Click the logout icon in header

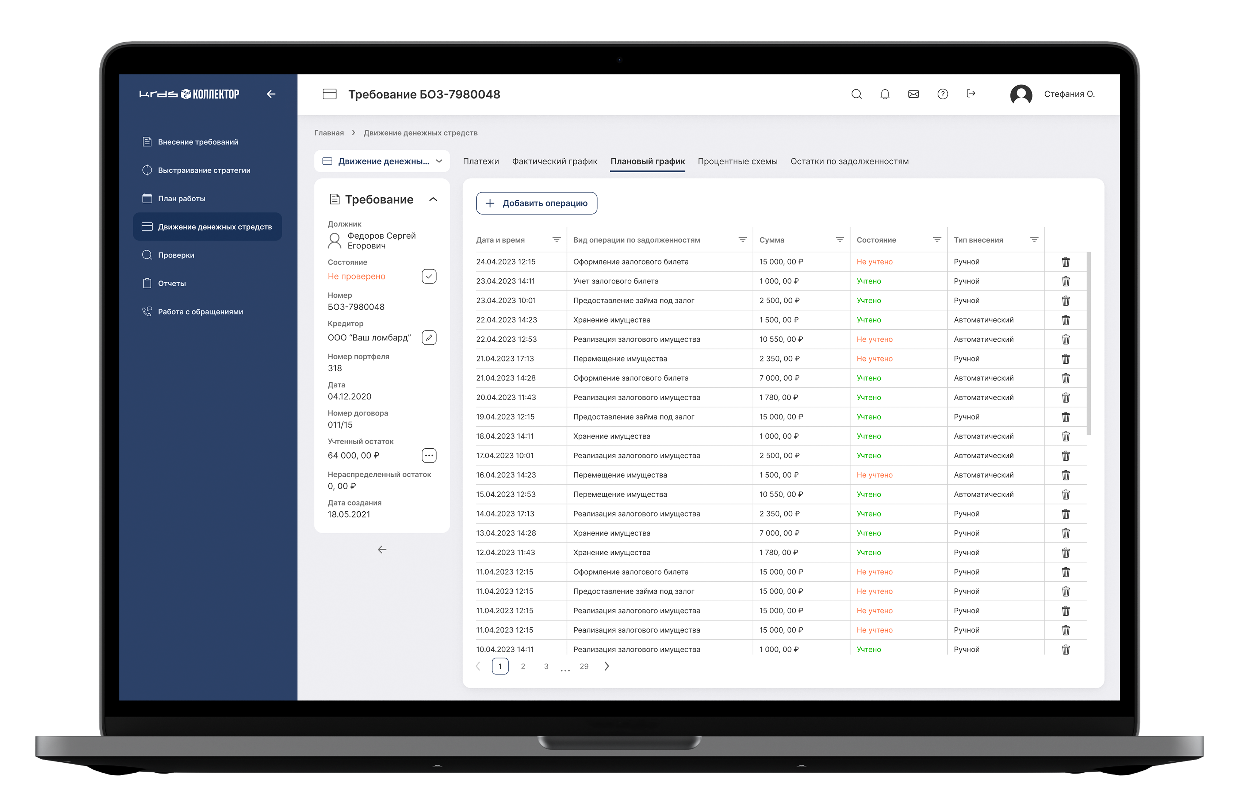tap(971, 94)
